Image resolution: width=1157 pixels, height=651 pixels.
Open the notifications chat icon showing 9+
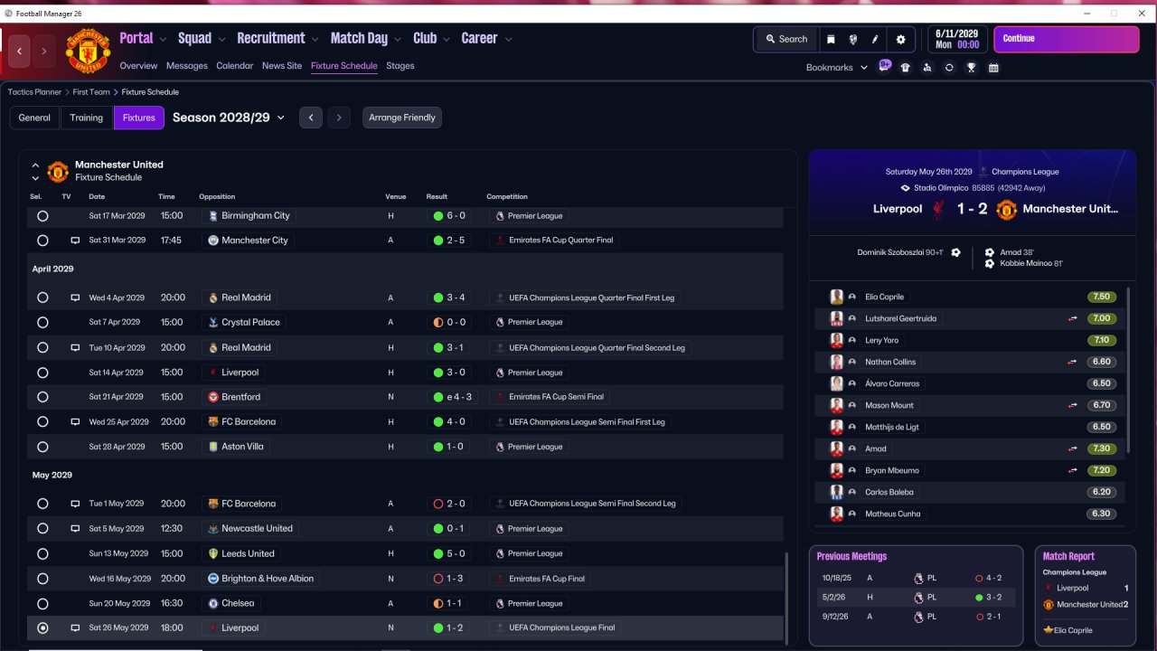884,67
